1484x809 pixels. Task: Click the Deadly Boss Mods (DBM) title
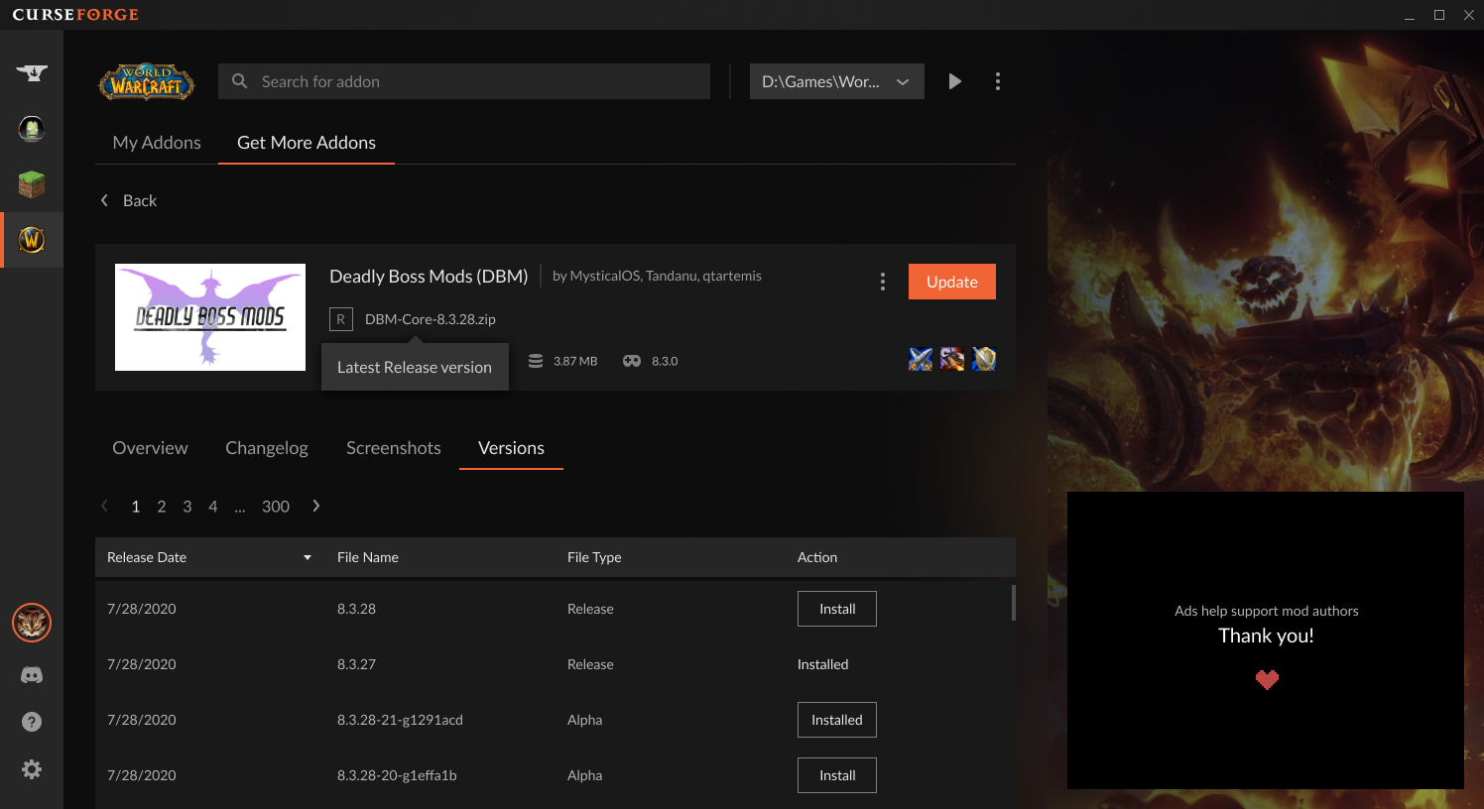pos(429,277)
